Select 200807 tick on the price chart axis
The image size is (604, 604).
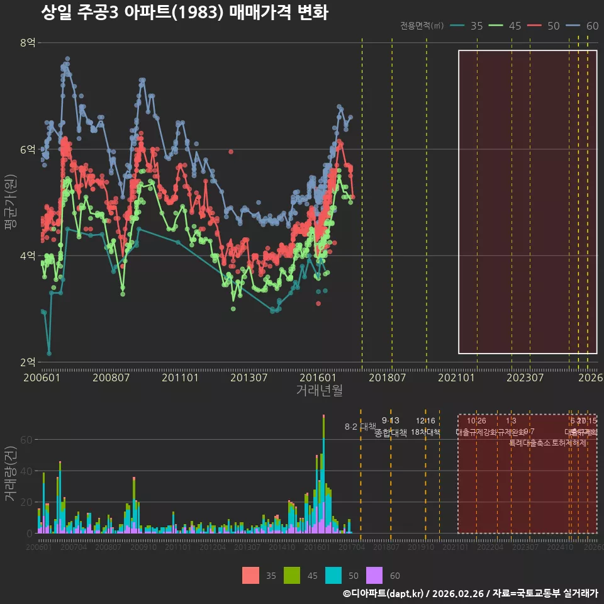coord(111,377)
